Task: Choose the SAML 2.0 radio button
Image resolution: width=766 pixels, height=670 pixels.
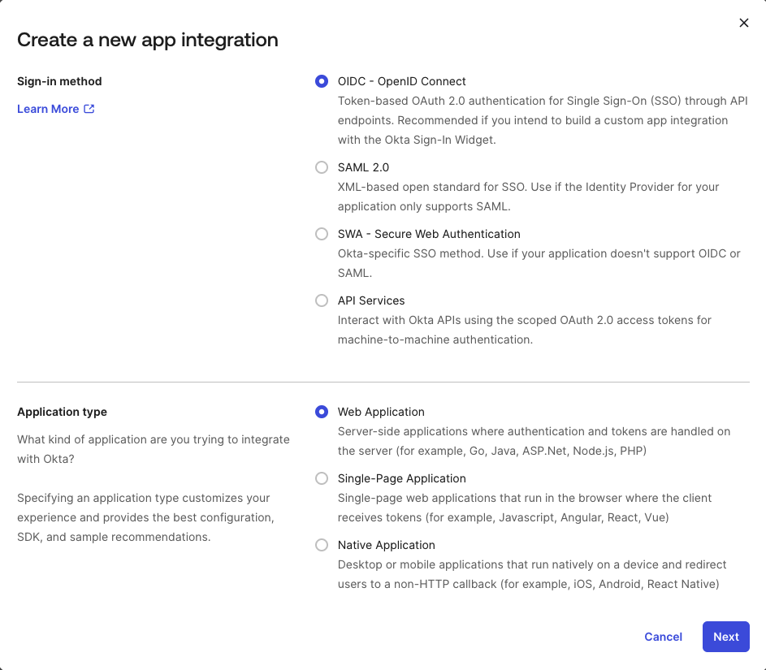Action: 322,167
